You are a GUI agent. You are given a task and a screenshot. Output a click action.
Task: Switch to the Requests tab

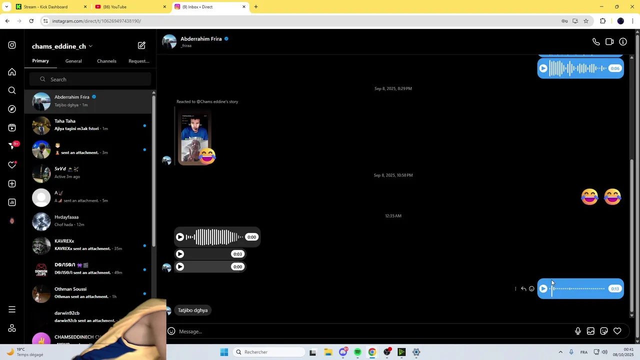point(139,61)
